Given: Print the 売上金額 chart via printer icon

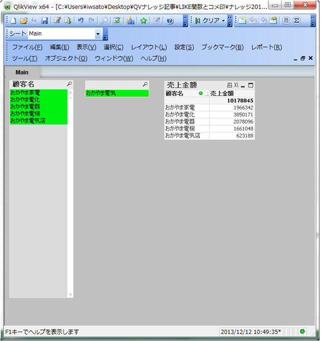Looking at the screenshot, I should (x=229, y=85).
